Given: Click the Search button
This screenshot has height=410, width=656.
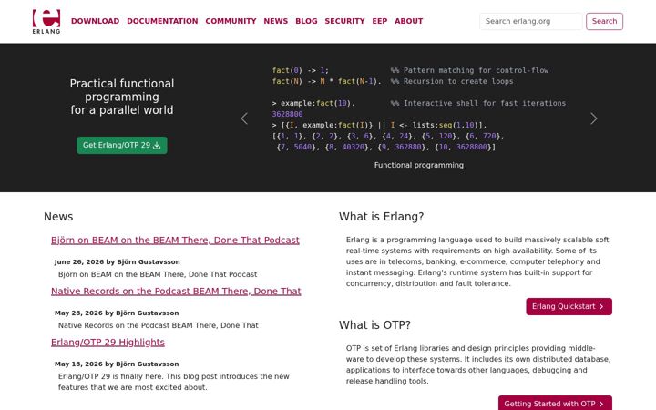Looking at the screenshot, I should point(605,21).
